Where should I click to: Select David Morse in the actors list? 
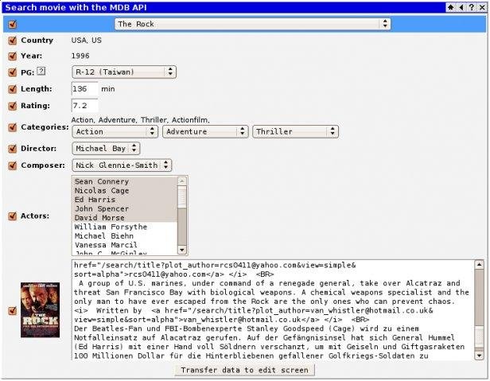(x=125, y=218)
